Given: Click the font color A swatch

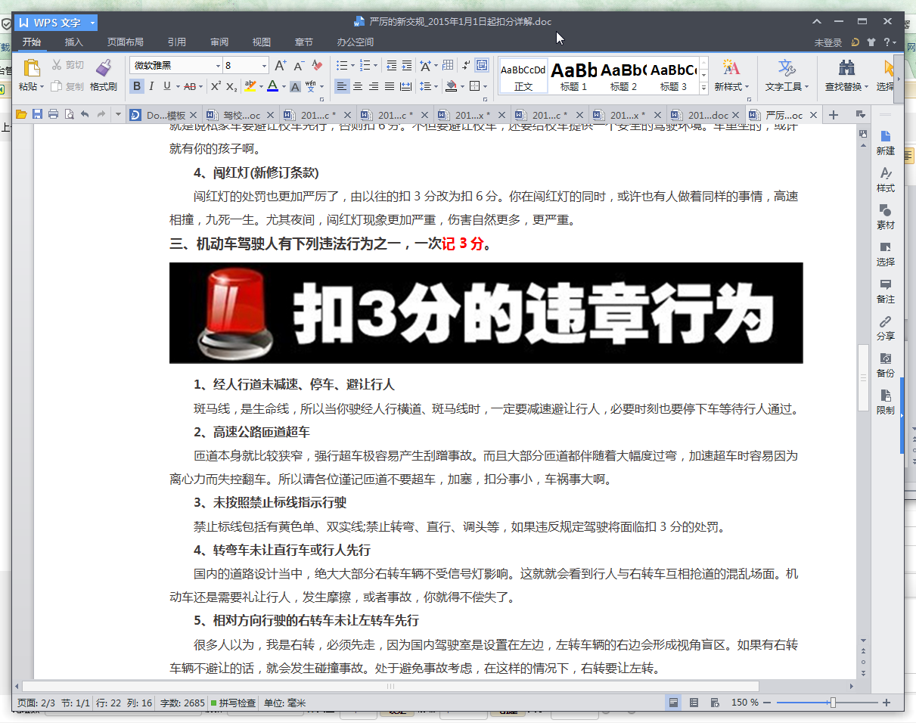Looking at the screenshot, I should (272, 86).
